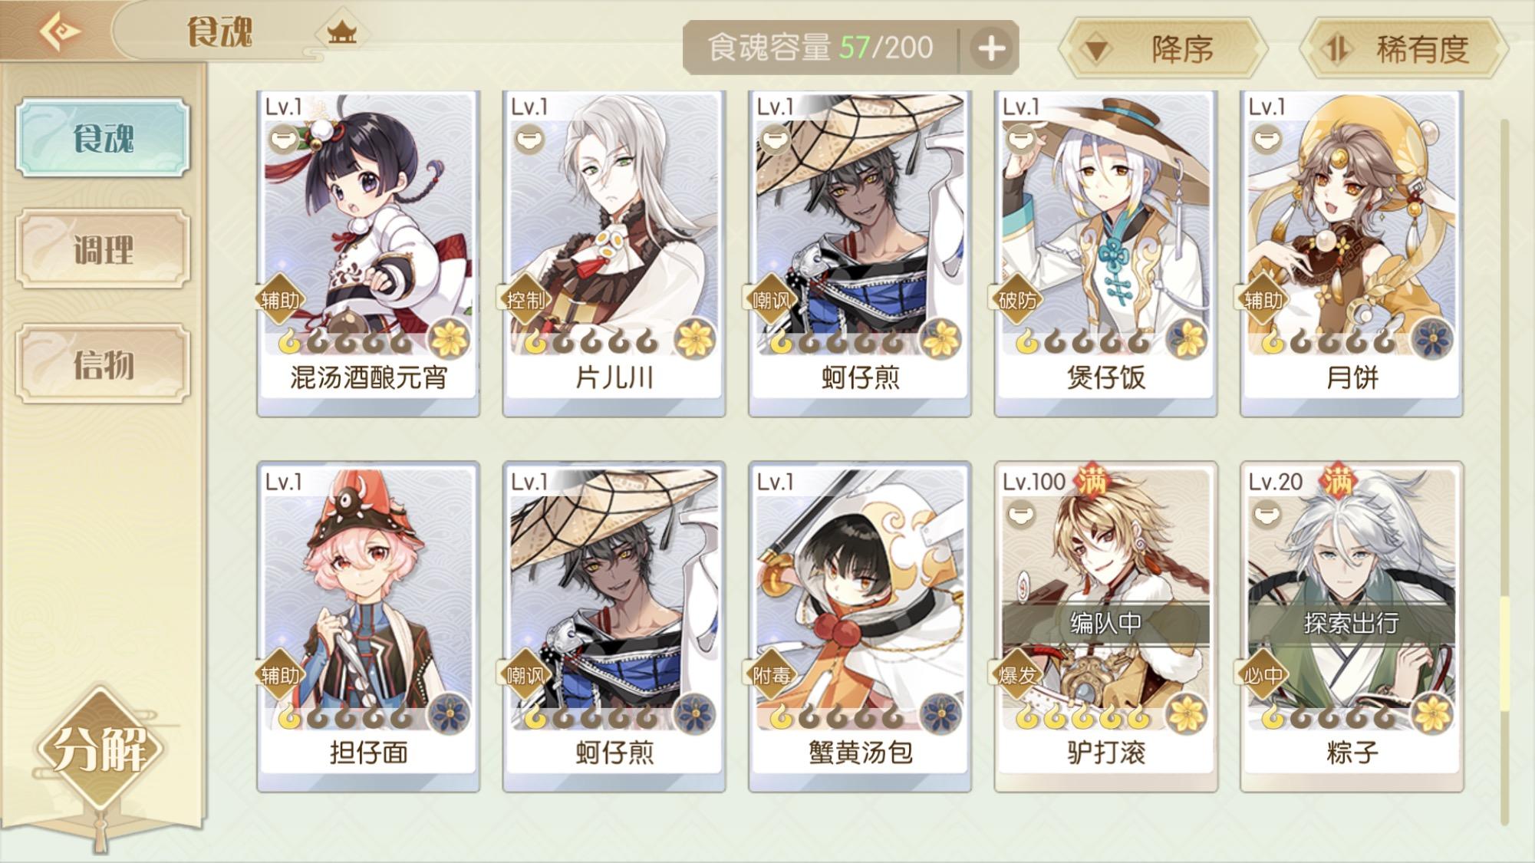Switch to the 调理 tab

pos(103,249)
